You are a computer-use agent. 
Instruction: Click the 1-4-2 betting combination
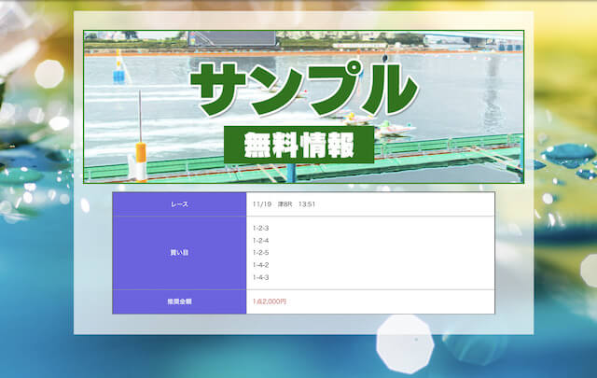[261, 265]
